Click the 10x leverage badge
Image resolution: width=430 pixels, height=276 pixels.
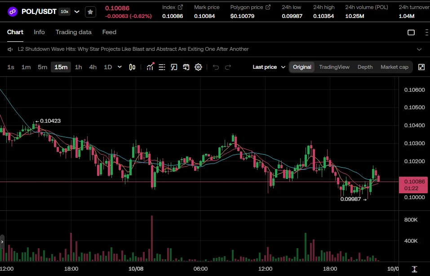(65, 12)
